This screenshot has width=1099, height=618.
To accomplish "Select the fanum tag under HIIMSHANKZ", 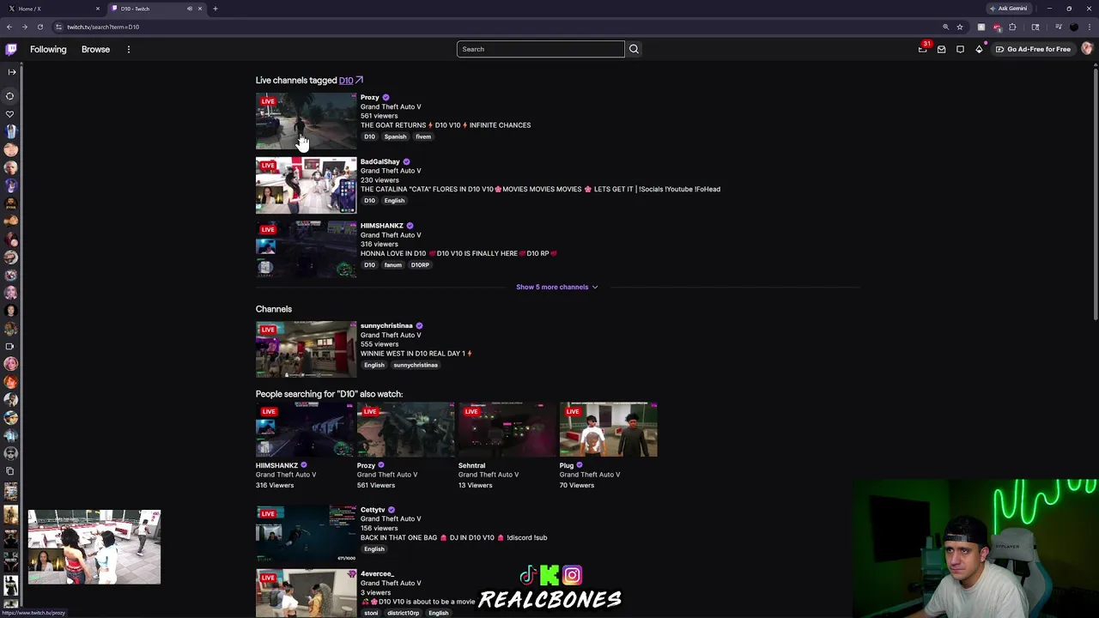I will click(x=392, y=265).
